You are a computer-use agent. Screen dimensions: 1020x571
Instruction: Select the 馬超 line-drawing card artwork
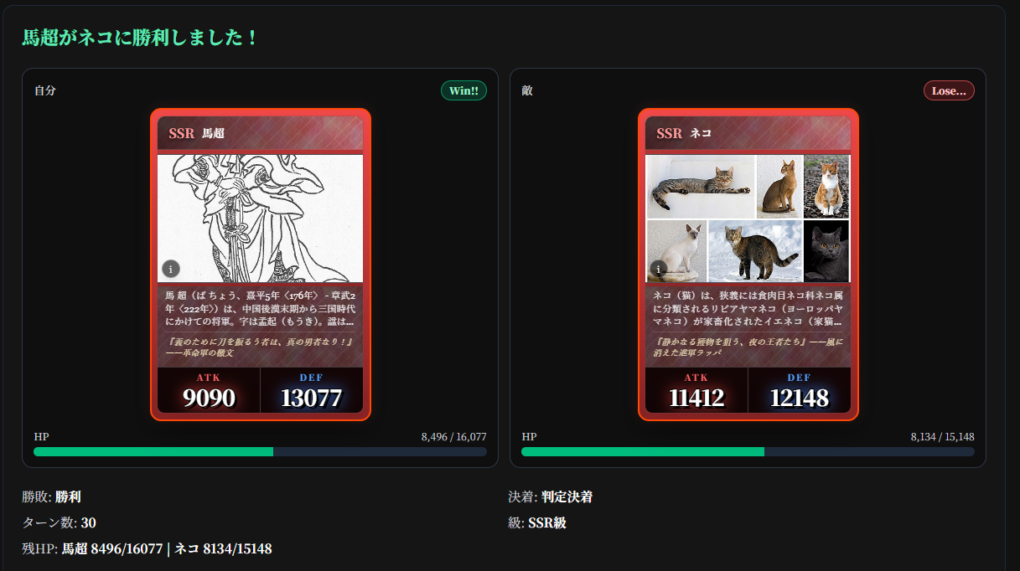[x=261, y=219]
